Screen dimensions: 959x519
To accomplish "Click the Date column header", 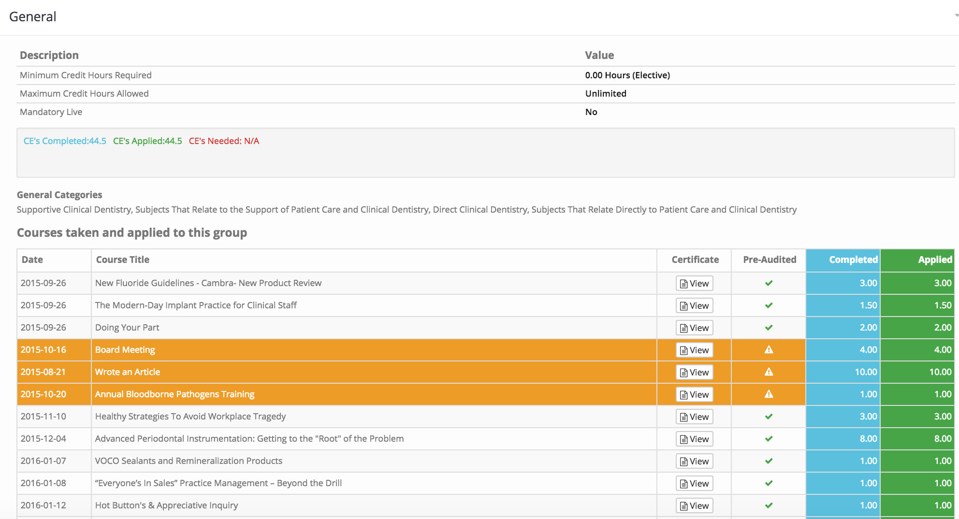I will (x=32, y=260).
